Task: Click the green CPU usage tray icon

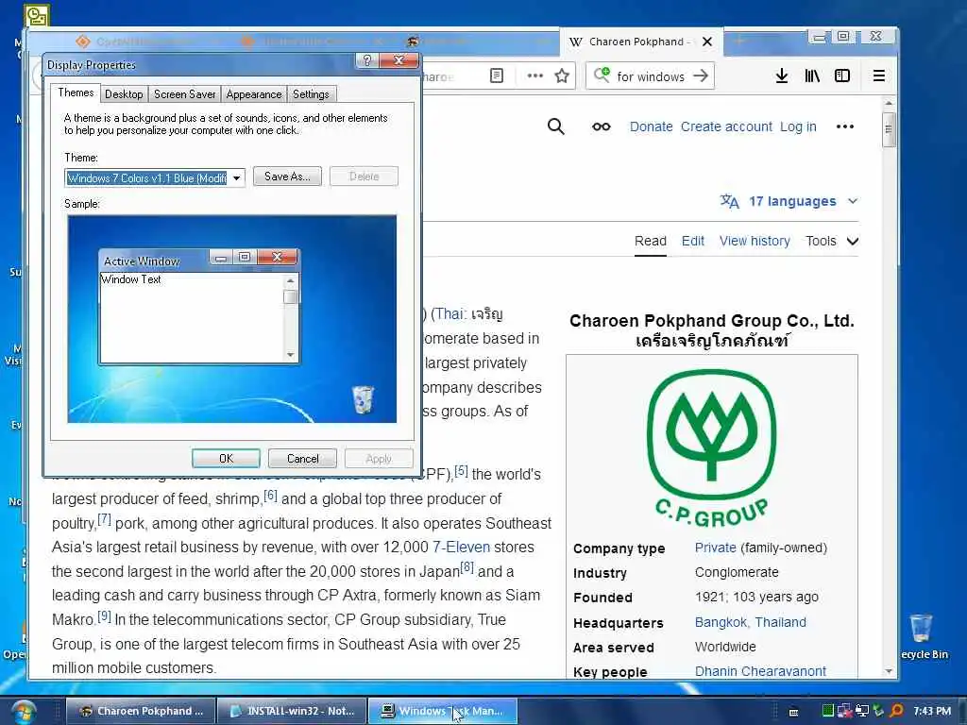Action: click(827, 711)
